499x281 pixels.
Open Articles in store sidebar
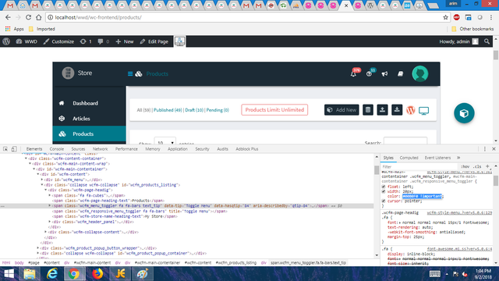tap(81, 119)
